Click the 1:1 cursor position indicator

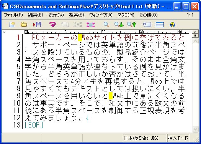point(190,15)
